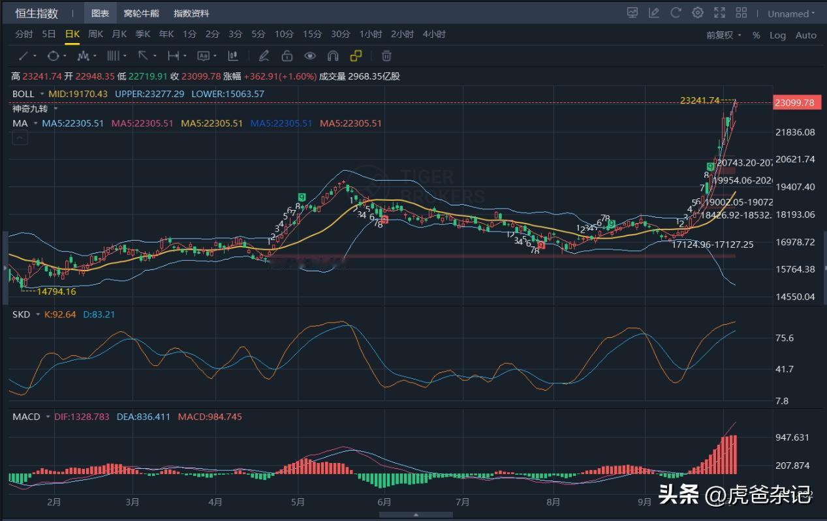
Task: Select the 5日 timeframe
Action: [49, 35]
